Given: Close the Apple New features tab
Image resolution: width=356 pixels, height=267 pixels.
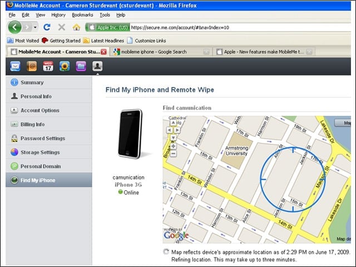Looking at the screenshot, I should coord(309,52).
